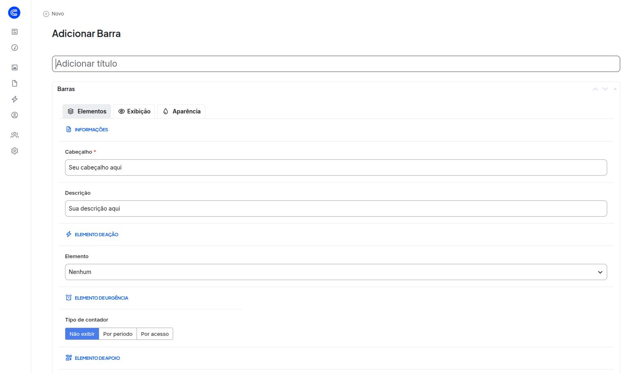Open the Elemento dropdown showing Nenhum

coord(336,272)
